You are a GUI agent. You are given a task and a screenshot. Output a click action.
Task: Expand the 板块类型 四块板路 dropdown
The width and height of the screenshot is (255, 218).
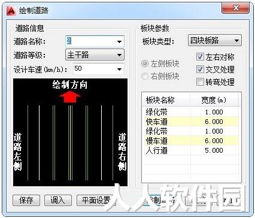pos(215,41)
